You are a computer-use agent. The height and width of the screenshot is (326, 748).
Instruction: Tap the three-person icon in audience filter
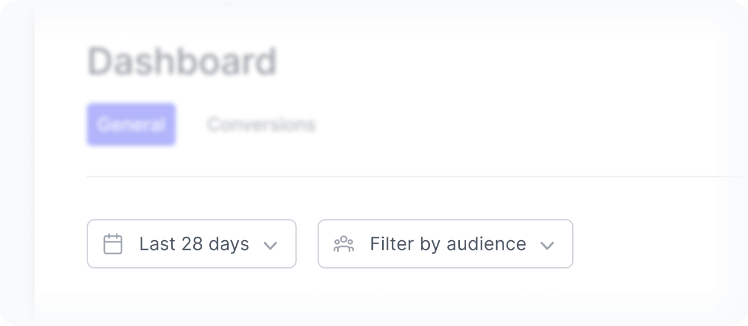343,244
